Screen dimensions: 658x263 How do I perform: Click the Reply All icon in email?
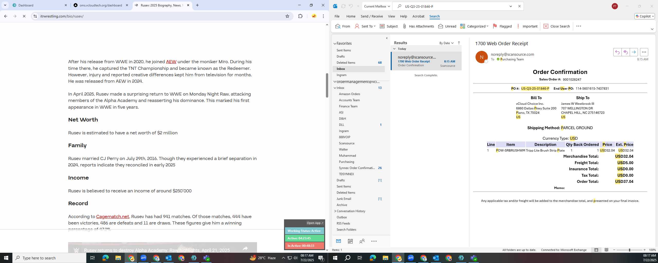point(626,52)
